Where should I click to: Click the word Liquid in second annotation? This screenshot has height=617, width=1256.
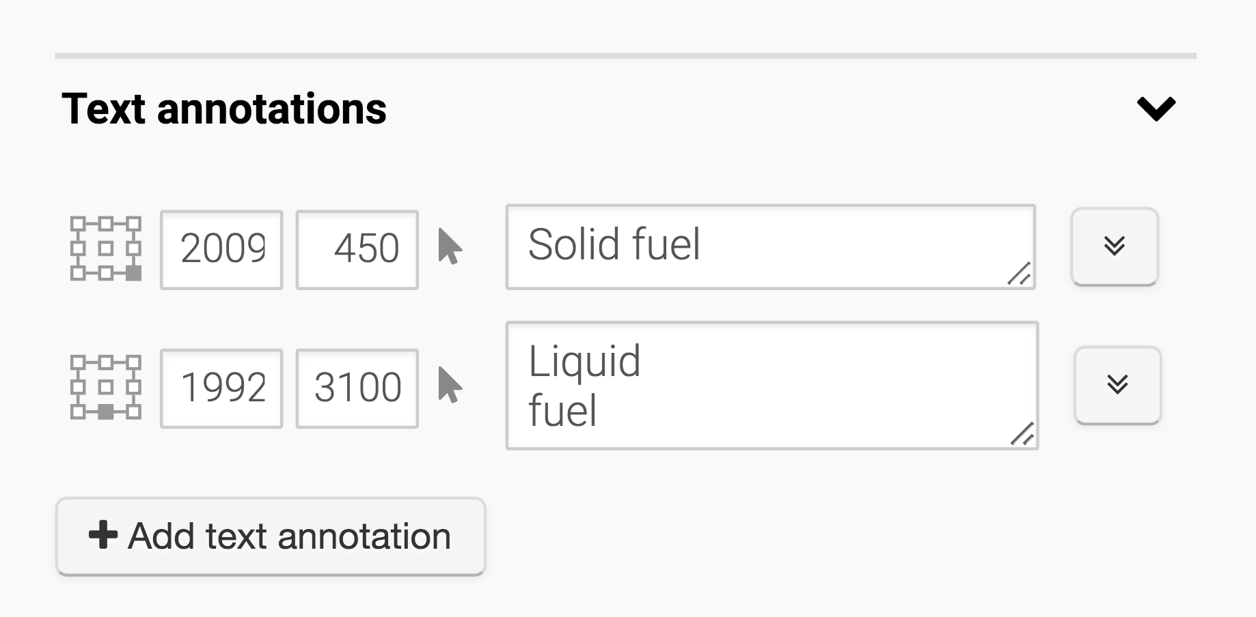coord(584,361)
